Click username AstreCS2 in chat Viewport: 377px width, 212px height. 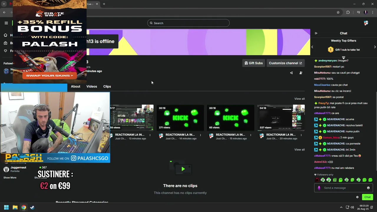coord(320,162)
